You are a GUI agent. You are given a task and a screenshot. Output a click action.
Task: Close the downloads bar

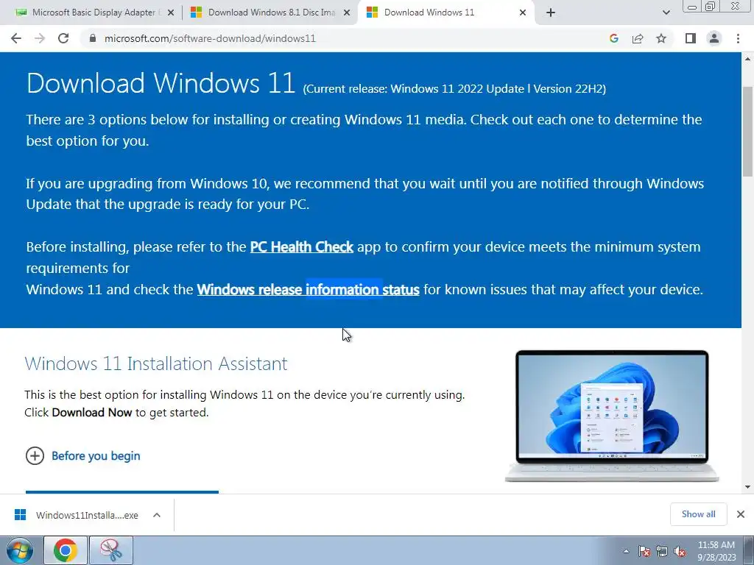point(741,514)
